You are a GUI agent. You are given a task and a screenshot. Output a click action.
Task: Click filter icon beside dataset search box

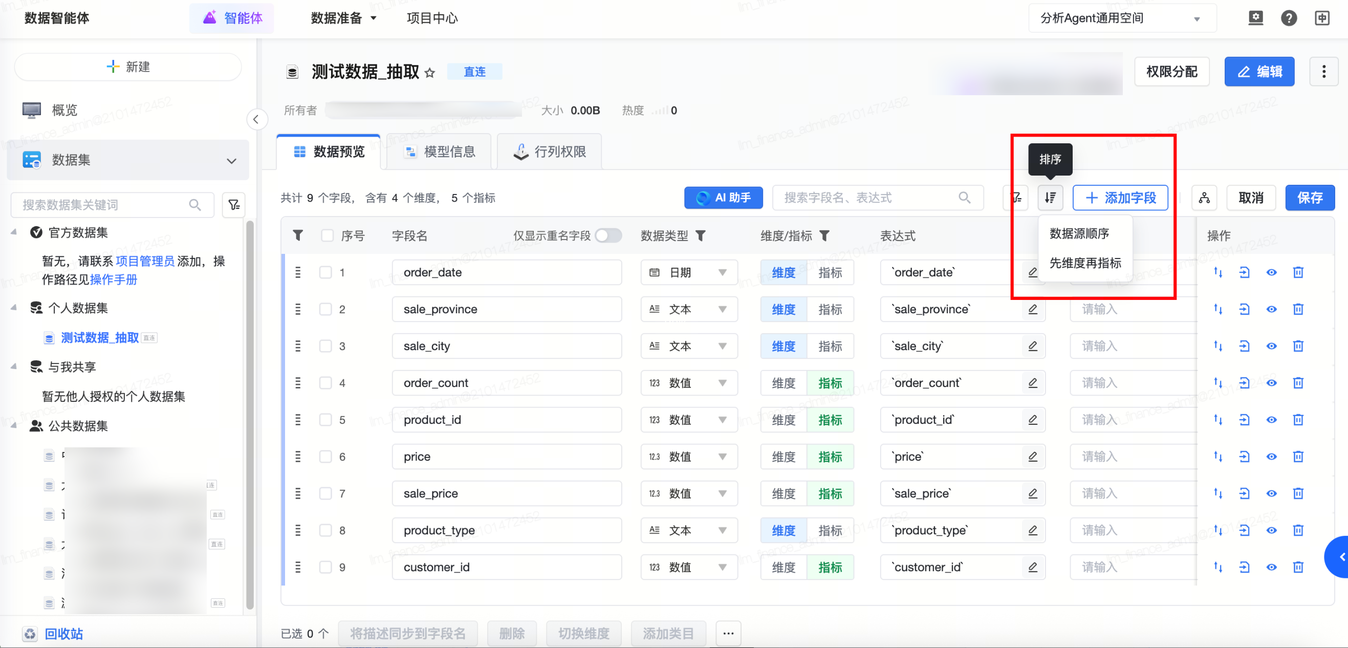233,205
